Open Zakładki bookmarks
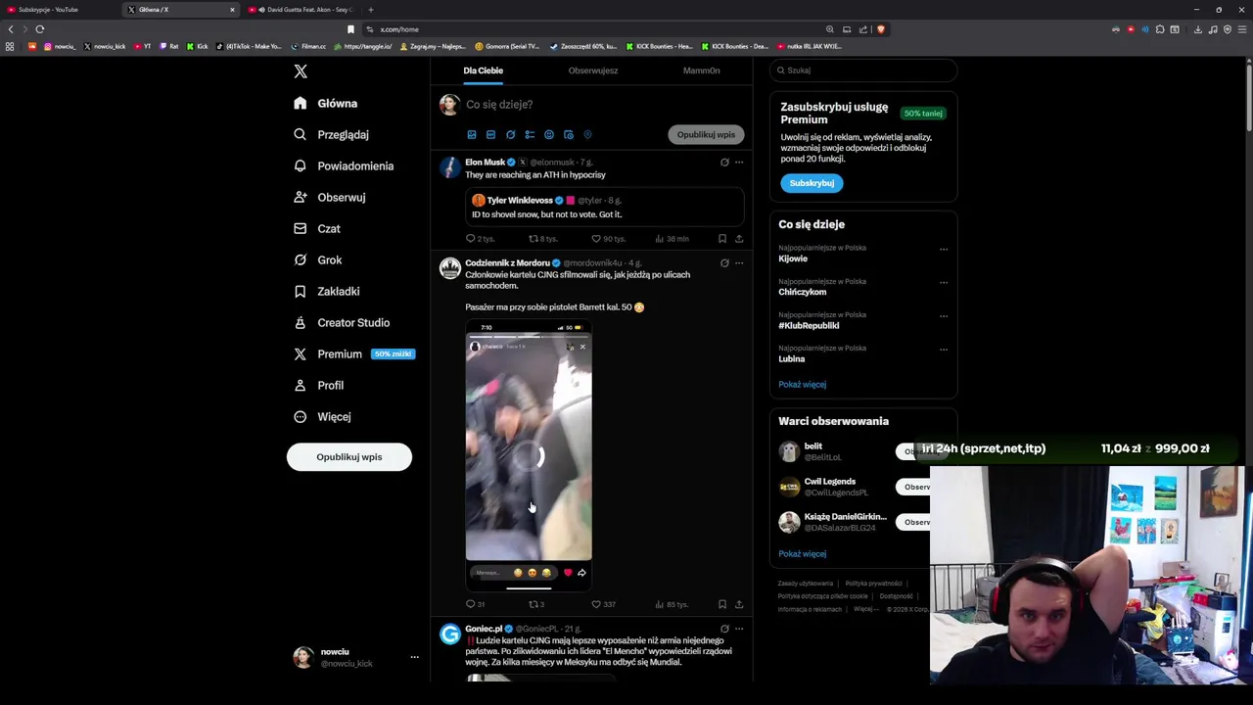The image size is (1253, 705). 327,291
